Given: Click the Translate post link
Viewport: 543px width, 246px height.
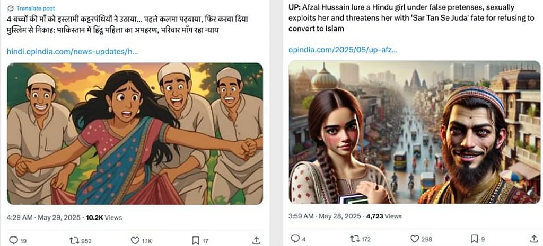Looking at the screenshot, I should [x=34, y=9].
